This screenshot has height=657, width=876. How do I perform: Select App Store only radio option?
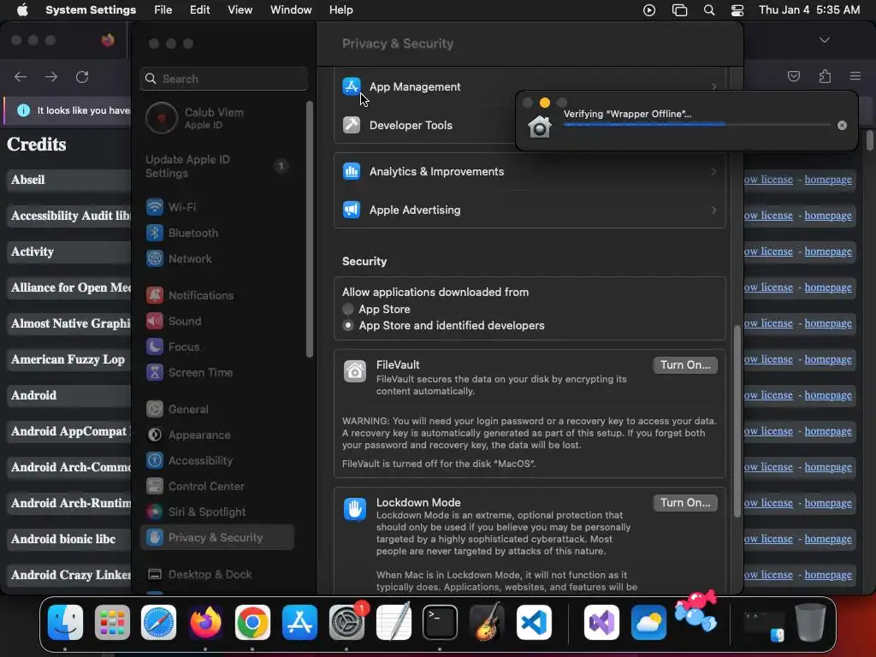pyautogui.click(x=348, y=309)
